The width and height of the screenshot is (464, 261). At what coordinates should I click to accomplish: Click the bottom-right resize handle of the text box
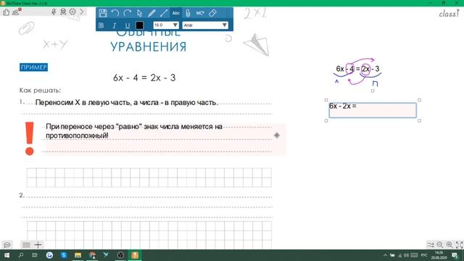pyautogui.click(x=419, y=120)
